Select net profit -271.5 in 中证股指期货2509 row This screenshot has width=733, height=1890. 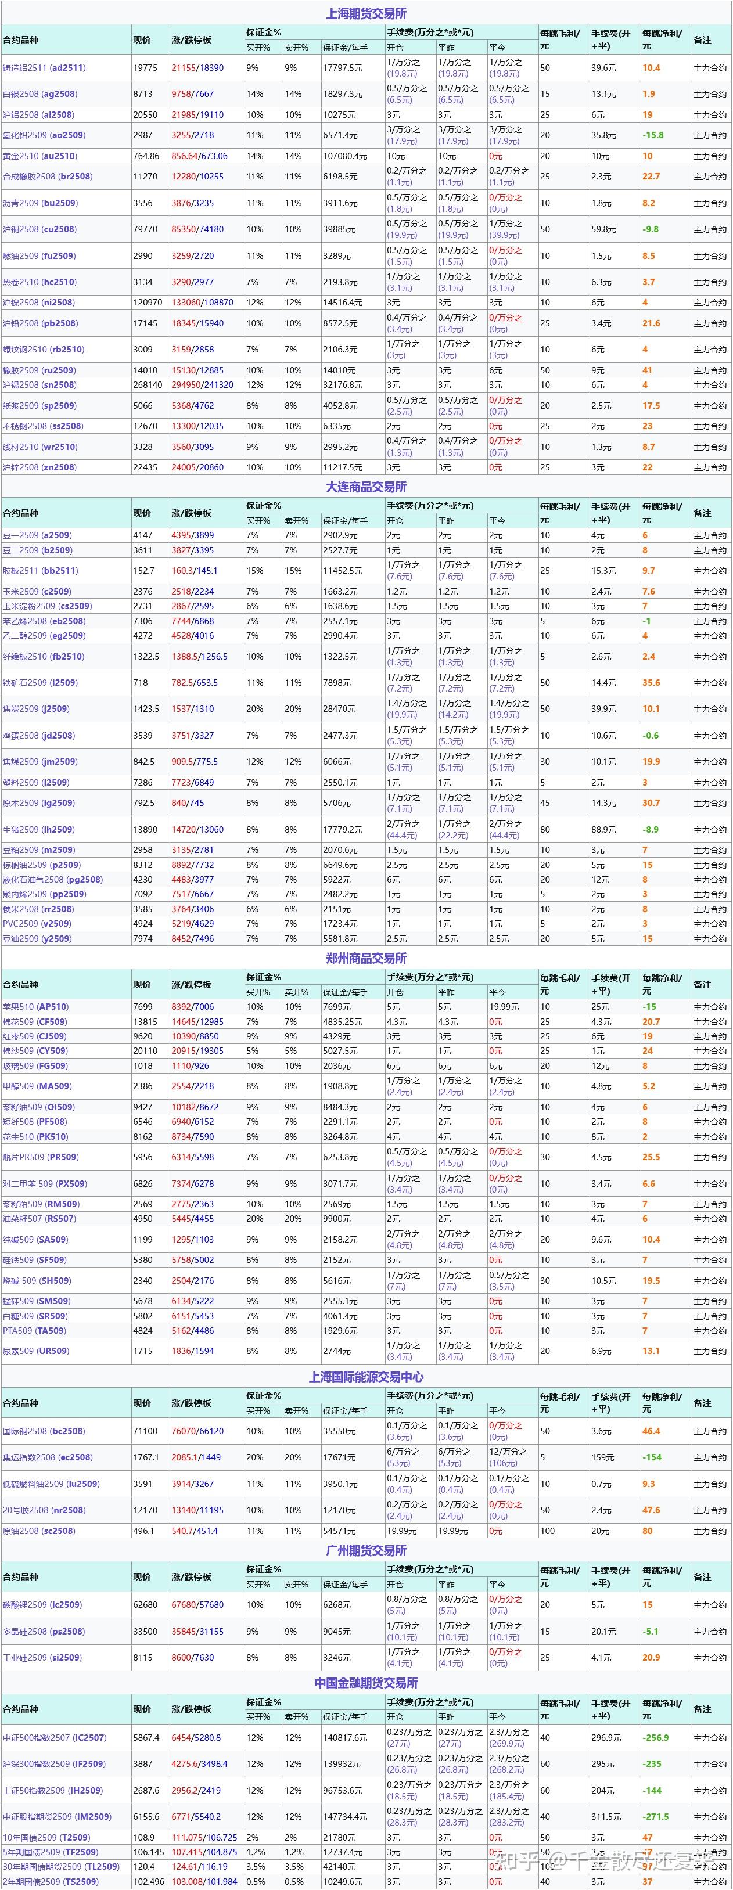click(x=656, y=1817)
